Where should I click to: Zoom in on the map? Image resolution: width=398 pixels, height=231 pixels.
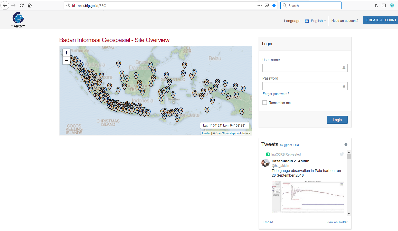[x=66, y=53]
